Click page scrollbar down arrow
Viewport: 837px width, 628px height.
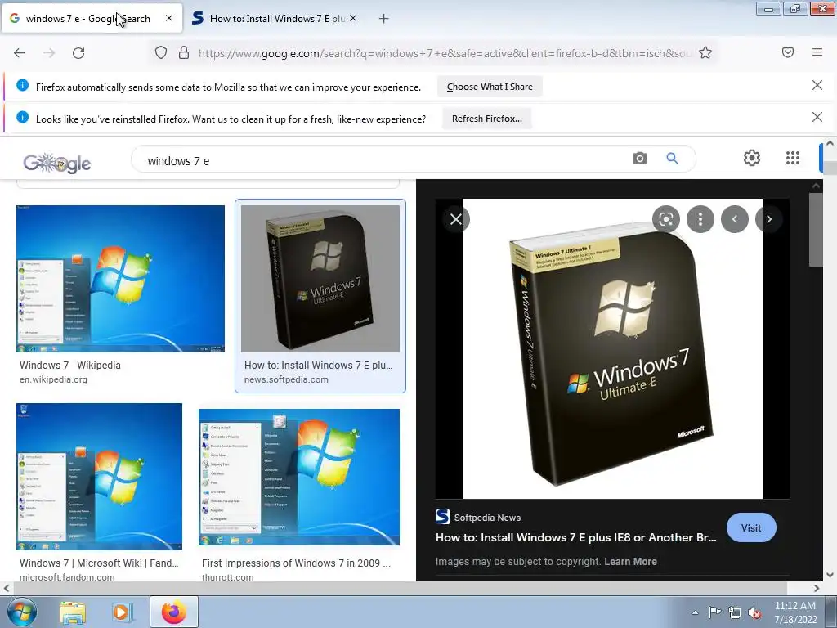pyautogui.click(x=830, y=575)
